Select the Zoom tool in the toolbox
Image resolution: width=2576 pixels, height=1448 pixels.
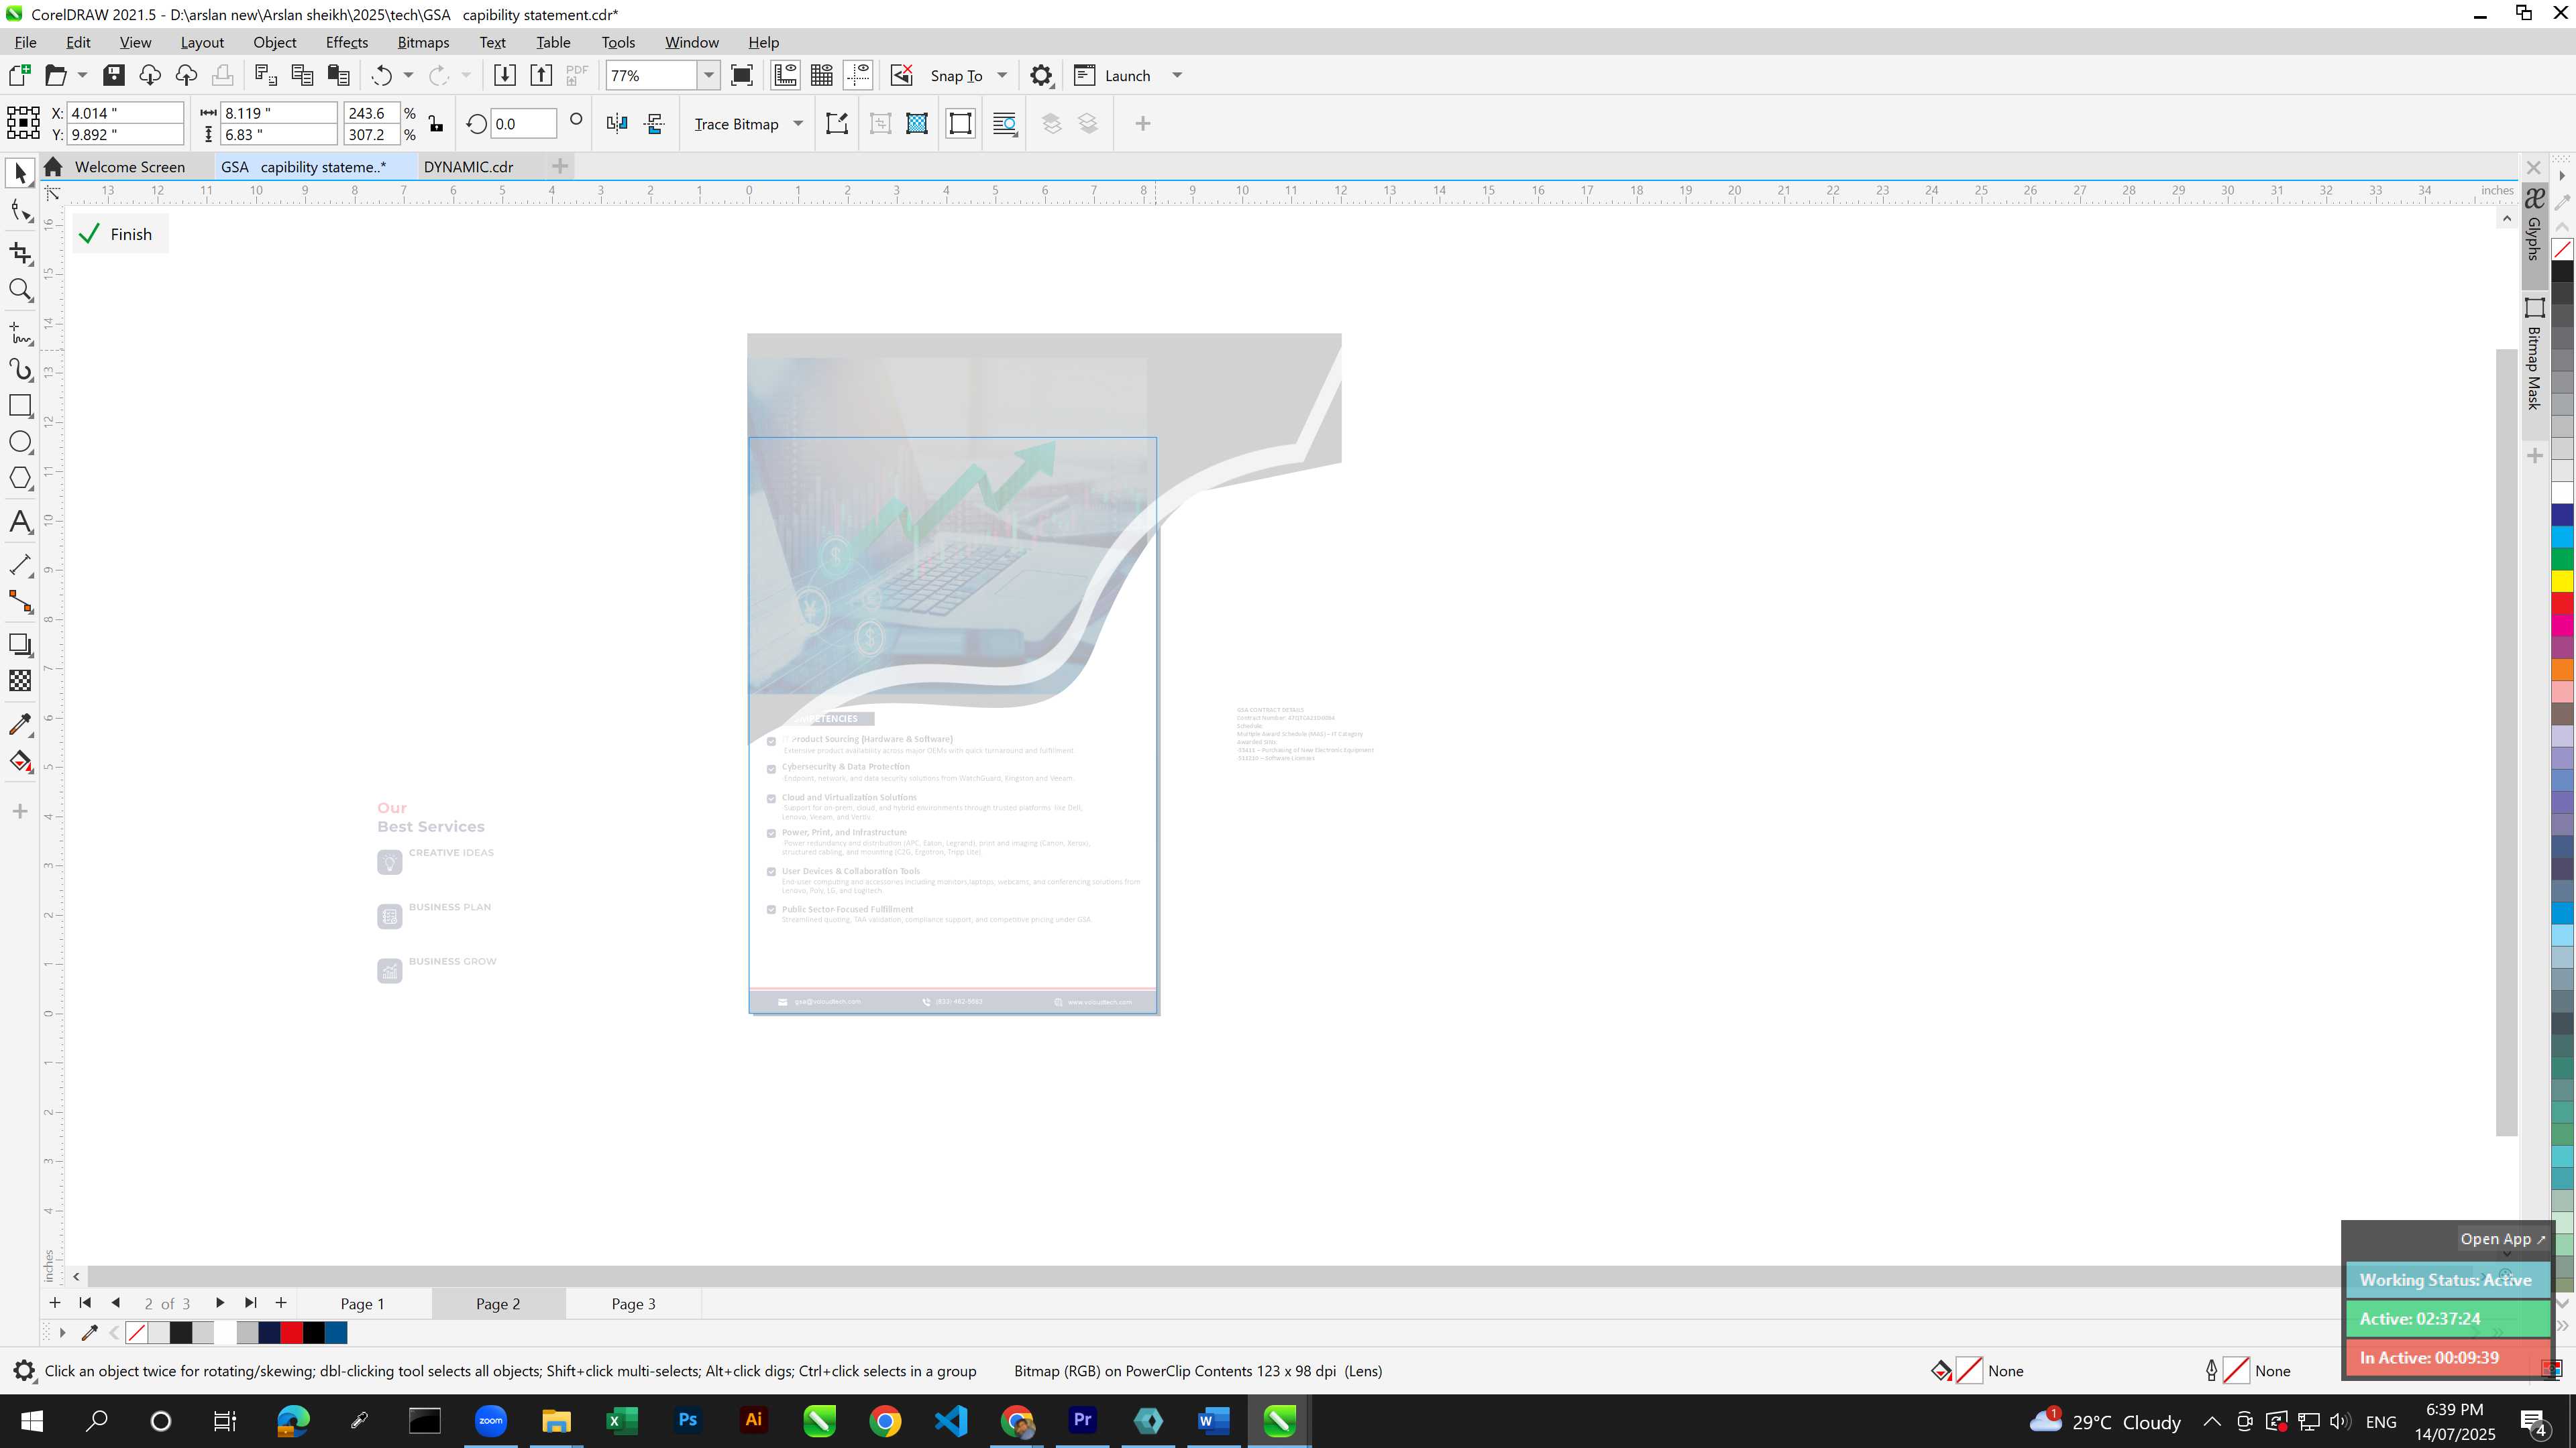pos(20,291)
